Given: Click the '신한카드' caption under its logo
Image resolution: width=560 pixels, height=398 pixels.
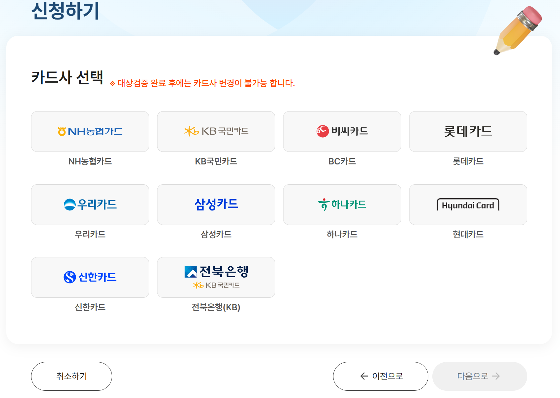Looking at the screenshot, I should coord(90,307).
